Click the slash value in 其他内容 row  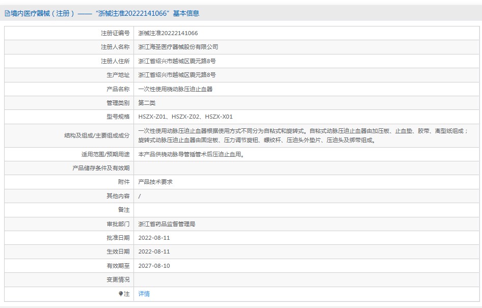(140, 196)
